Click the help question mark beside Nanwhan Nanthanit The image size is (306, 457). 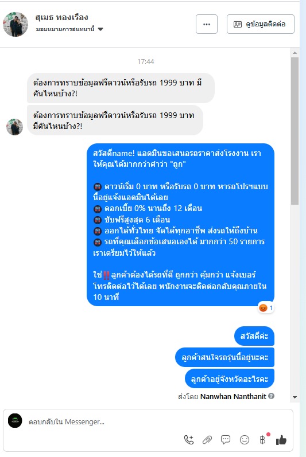click(272, 396)
